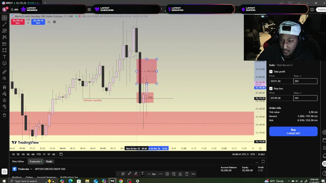The height and width of the screenshot is (183, 326).
Task: Expand the Tradovate broker dropdown
Action: click(x=31, y=169)
